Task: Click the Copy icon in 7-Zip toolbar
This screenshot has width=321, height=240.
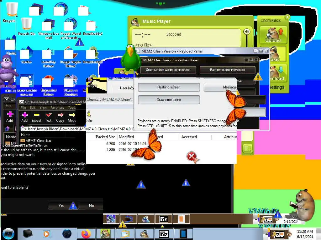Action: point(60,117)
